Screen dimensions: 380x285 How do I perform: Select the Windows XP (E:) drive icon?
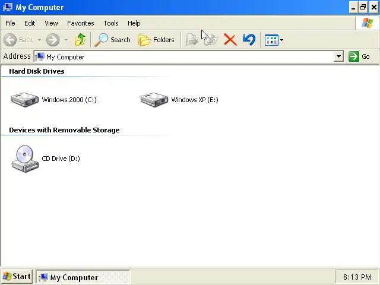[154, 100]
